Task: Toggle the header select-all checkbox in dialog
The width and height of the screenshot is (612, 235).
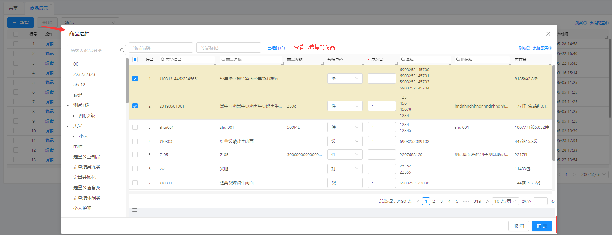Action: pyautogui.click(x=135, y=60)
